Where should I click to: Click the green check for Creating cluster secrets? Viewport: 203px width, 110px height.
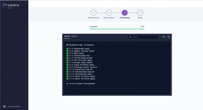[x=67, y=67]
